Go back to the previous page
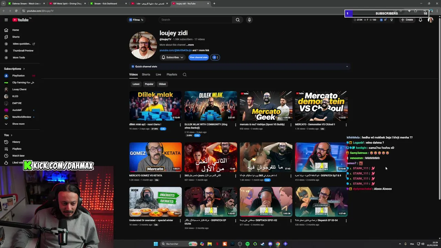Image resolution: width=441 pixels, height=248 pixels. [x=4, y=11]
